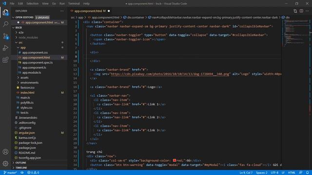The image size is (312, 175).
Task: Open app.module.ts file
Action: [x=32, y=72]
